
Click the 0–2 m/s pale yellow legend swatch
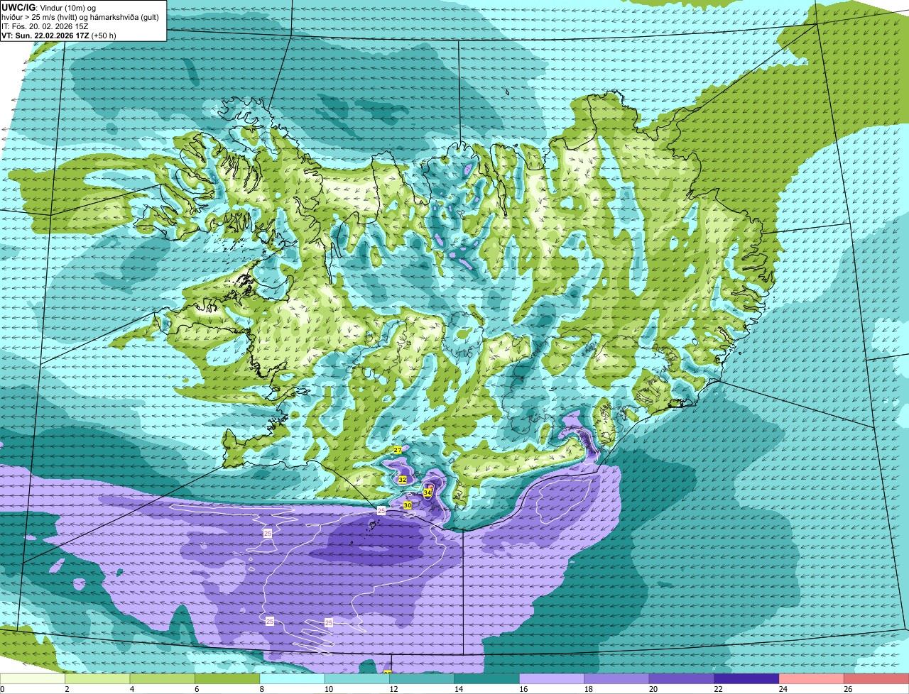pos(33,679)
